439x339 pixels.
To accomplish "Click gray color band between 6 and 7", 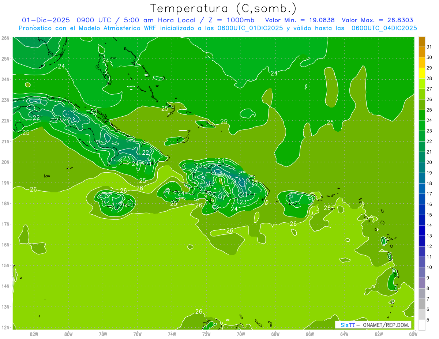I will click(x=422, y=304).
